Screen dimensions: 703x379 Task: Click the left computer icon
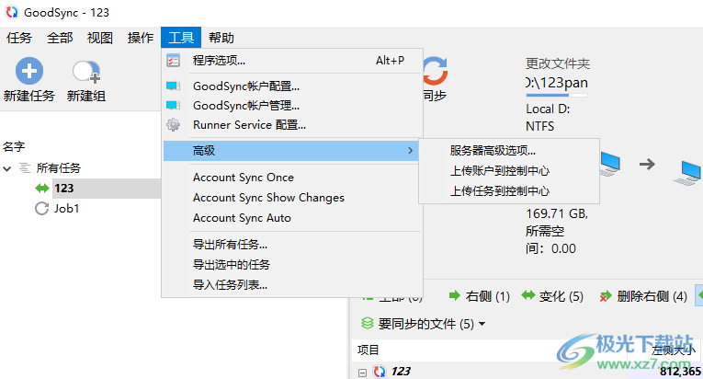(x=610, y=164)
